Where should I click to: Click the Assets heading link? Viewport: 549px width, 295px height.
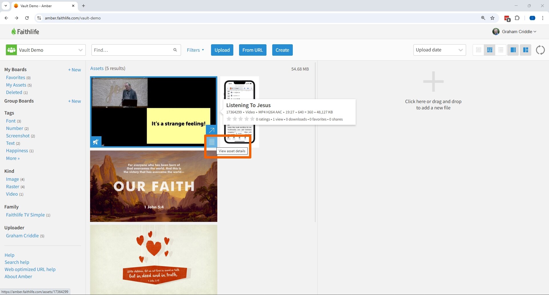(x=97, y=68)
